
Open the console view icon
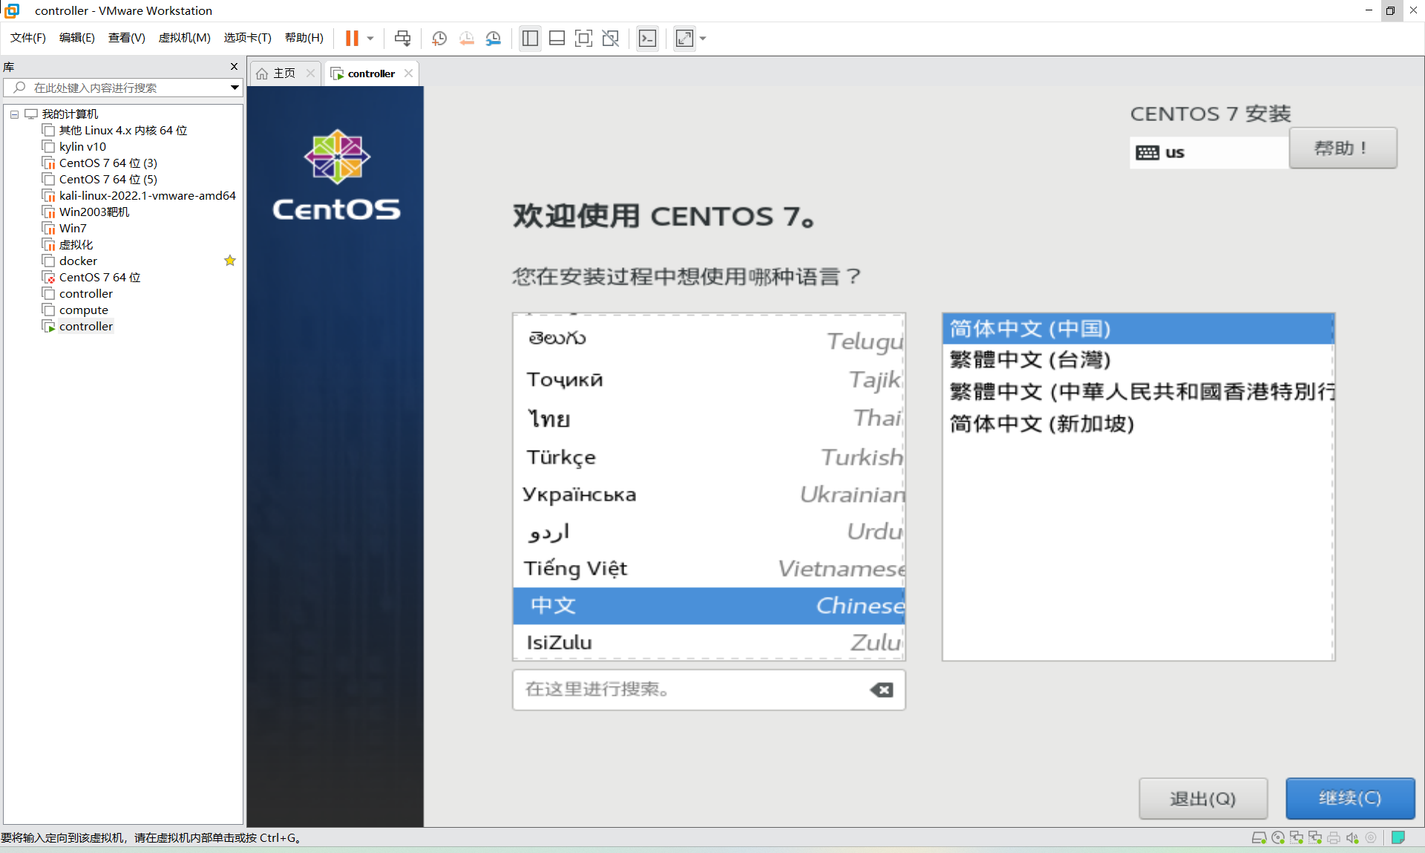[x=647, y=38]
